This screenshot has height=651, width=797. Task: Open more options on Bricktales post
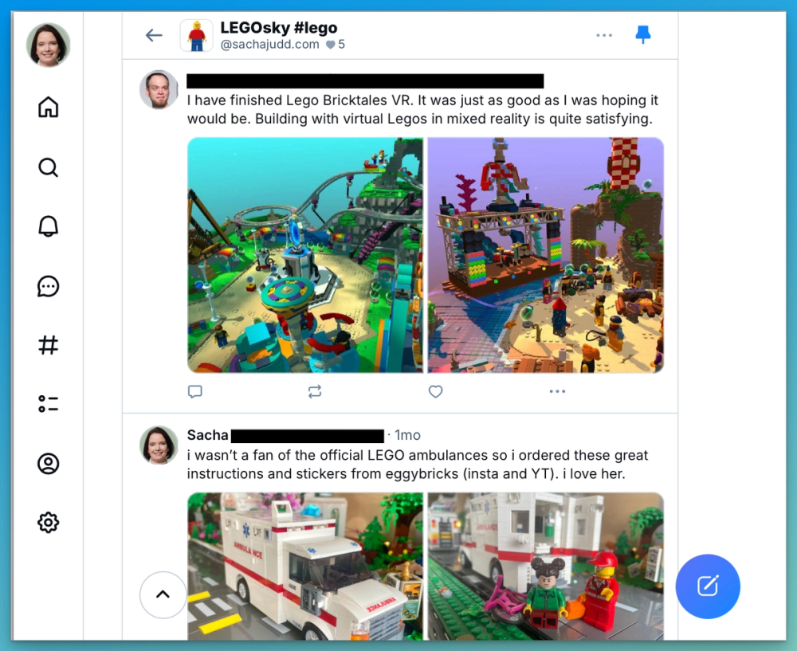[557, 391]
